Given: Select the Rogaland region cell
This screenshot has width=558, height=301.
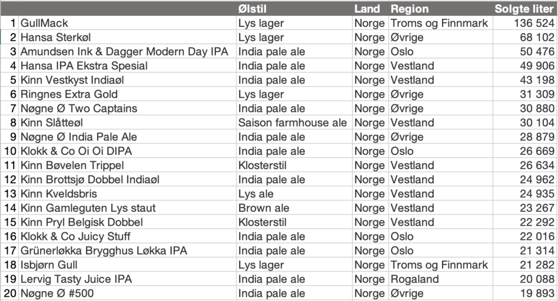Looking at the screenshot, I should pos(414,279).
